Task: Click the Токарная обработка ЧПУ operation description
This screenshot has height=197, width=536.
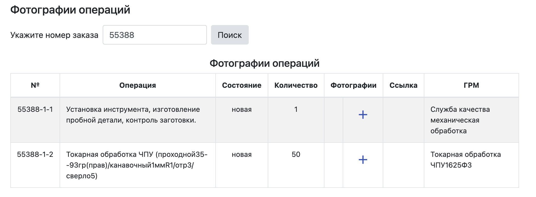Action: click(x=137, y=165)
